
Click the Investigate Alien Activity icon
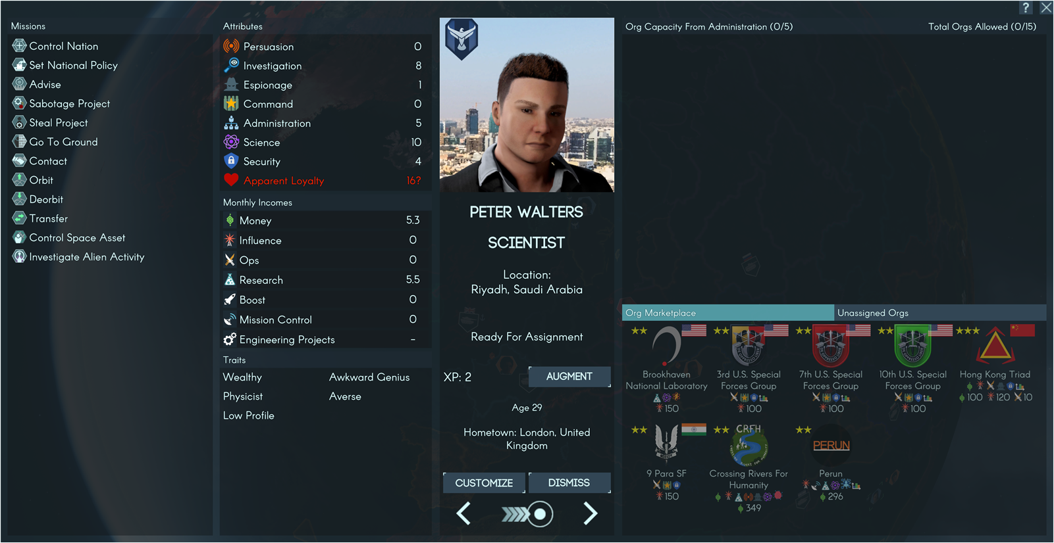click(19, 256)
